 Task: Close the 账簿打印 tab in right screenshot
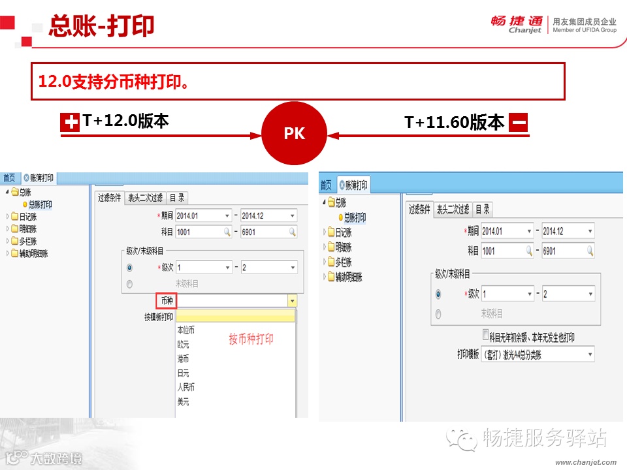342,185
